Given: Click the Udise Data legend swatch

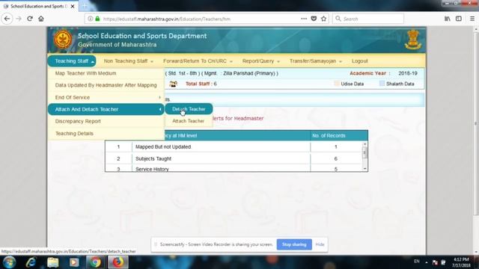Looking at the screenshot, I should pos(337,83).
